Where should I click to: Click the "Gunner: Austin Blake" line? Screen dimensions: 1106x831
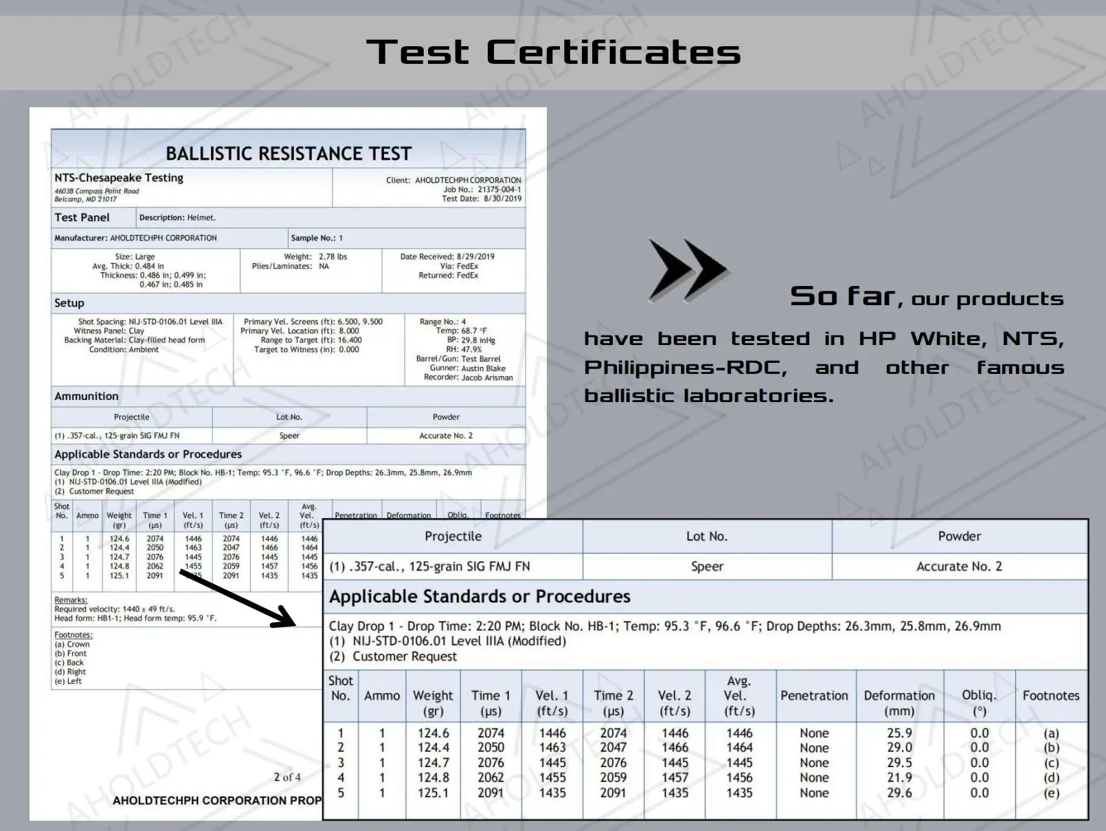[468, 368]
